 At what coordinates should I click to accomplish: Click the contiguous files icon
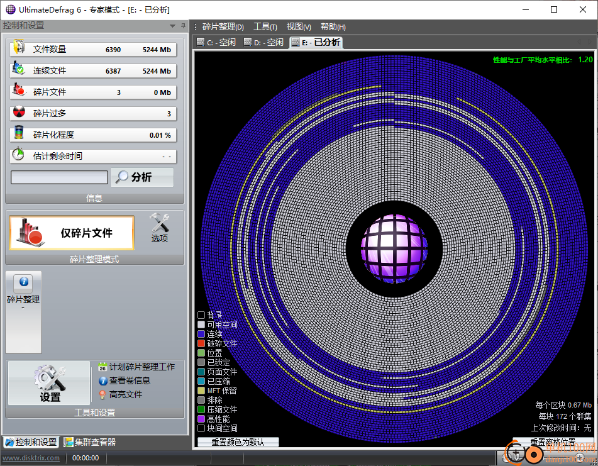pos(18,69)
